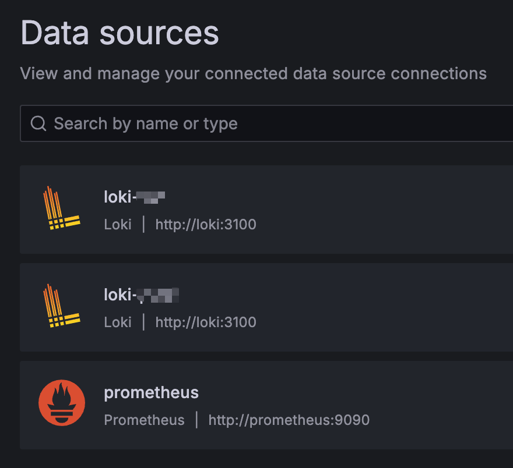The image size is (513, 468).
Task: Click the 'Loki' type label in the first card
Action: [118, 224]
